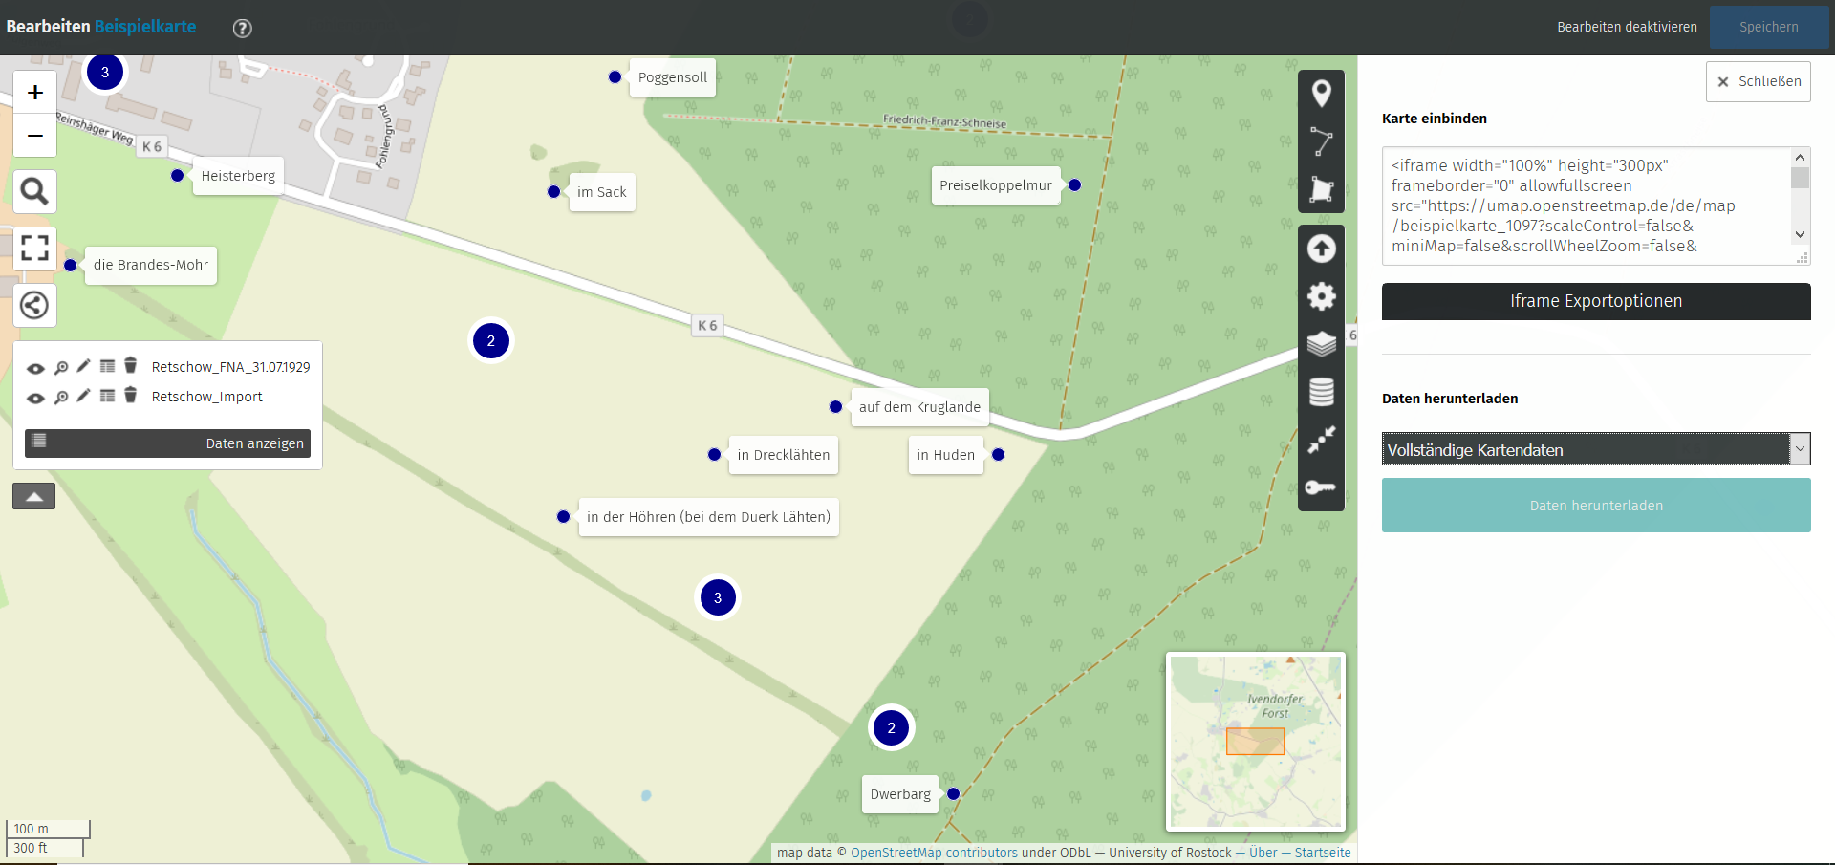Click Bearbeiten deaktivieren in top bar
This screenshot has width=1835, height=865.
pos(1627,27)
